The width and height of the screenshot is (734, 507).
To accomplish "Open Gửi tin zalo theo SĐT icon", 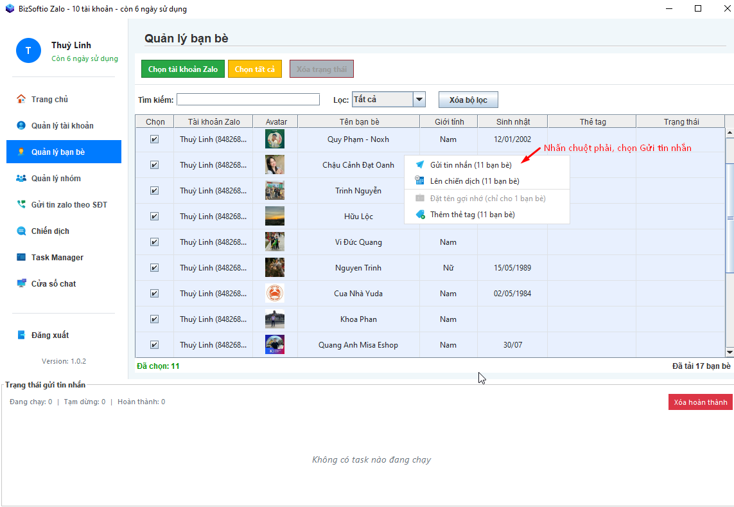I will tap(21, 205).
